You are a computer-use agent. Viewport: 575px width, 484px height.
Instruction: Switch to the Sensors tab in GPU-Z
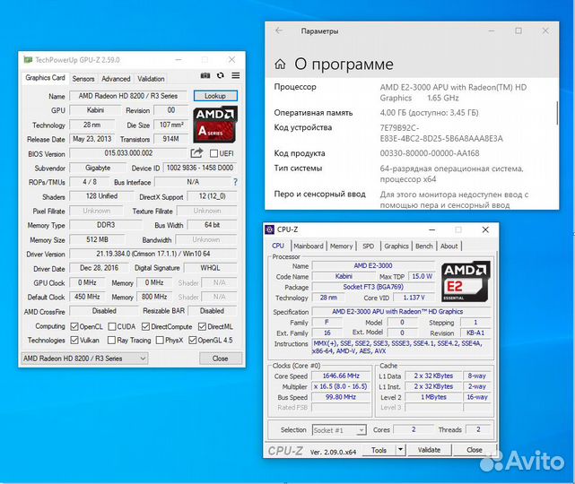click(x=83, y=79)
